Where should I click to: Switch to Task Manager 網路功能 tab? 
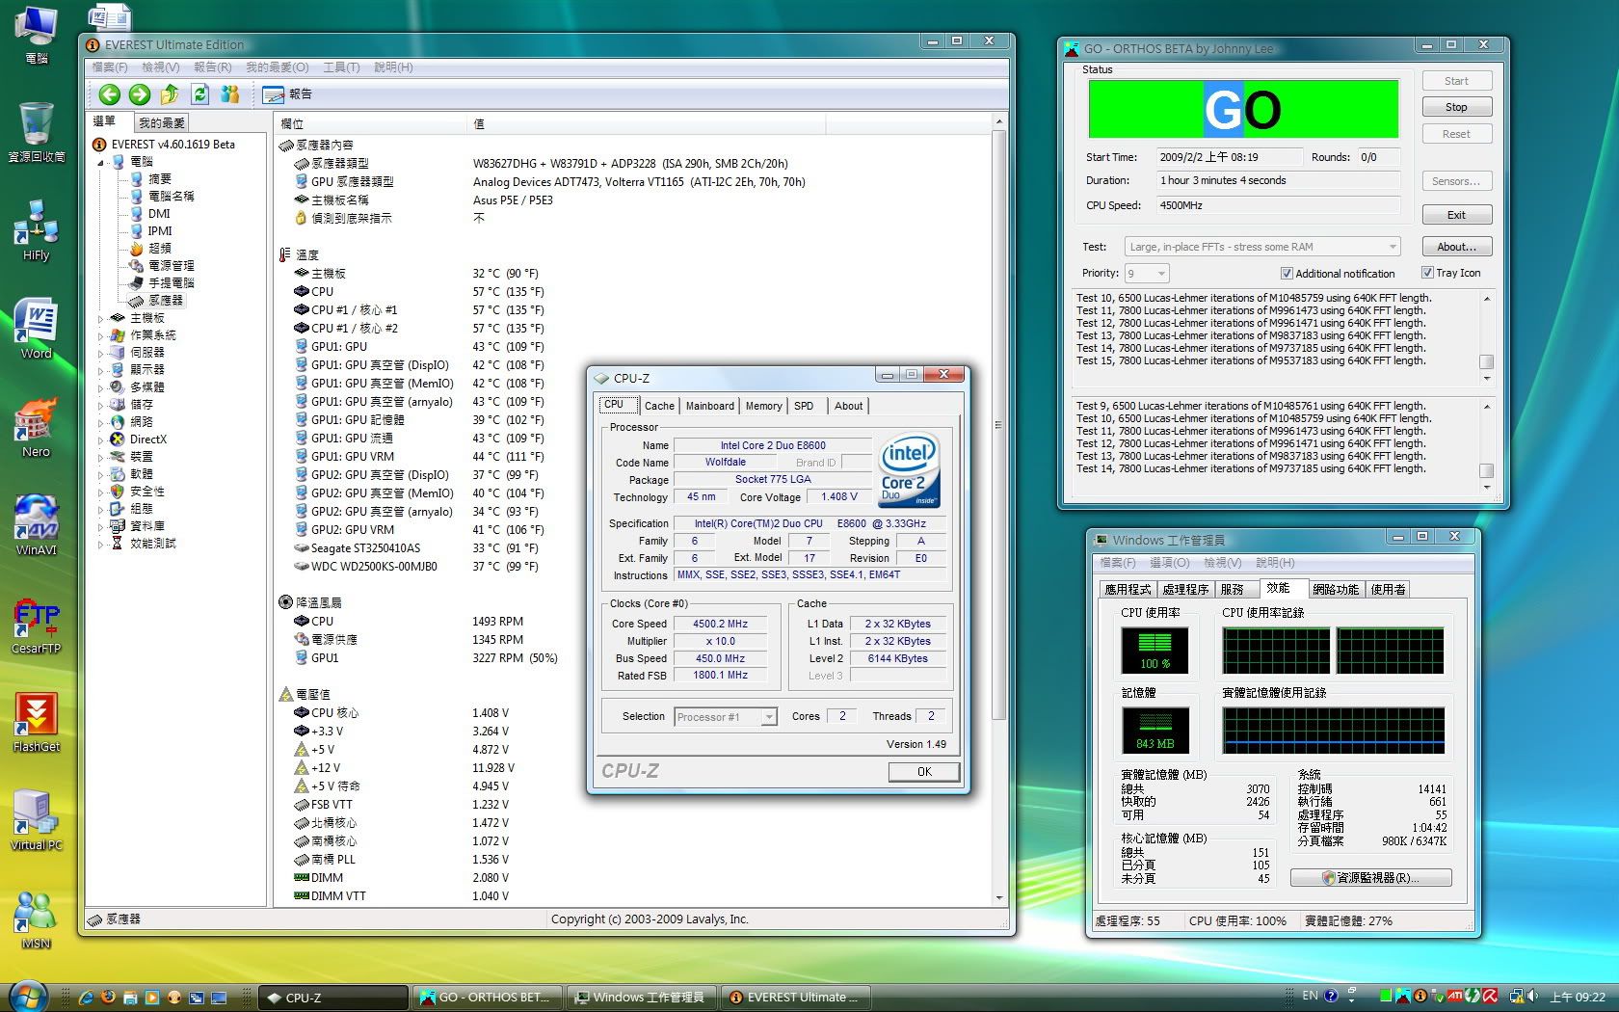point(1335,589)
